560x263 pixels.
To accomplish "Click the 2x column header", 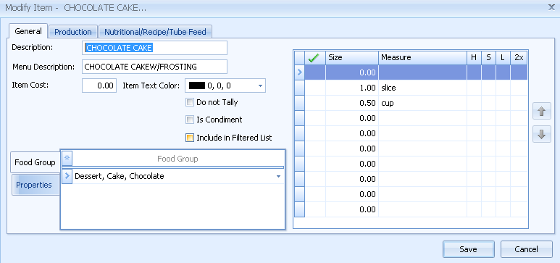I will (519, 57).
